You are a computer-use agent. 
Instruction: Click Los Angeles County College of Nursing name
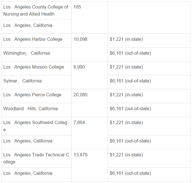point(36,10)
